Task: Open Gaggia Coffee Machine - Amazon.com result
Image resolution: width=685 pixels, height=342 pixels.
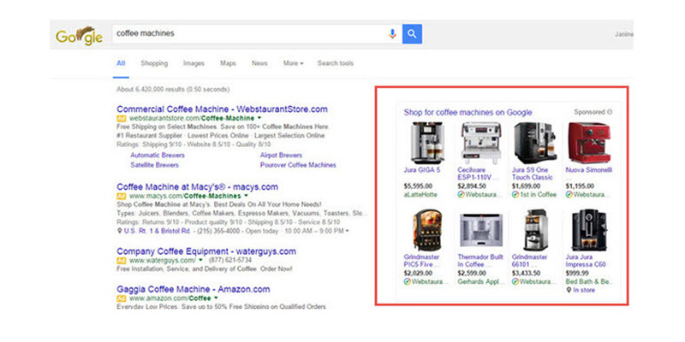Action: (x=194, y=289)
